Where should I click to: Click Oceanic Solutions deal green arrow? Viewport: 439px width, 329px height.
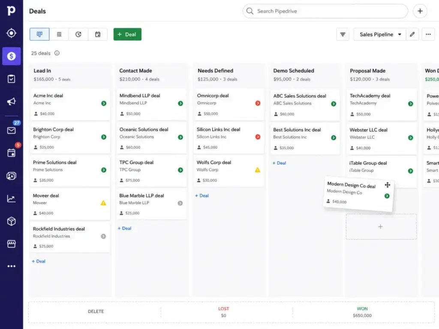pos(180,137)
